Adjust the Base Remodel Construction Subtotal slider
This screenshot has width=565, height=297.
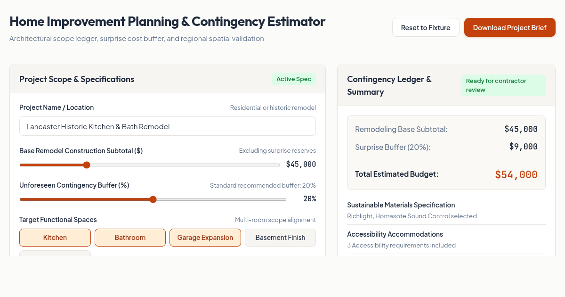pos(150,165)
